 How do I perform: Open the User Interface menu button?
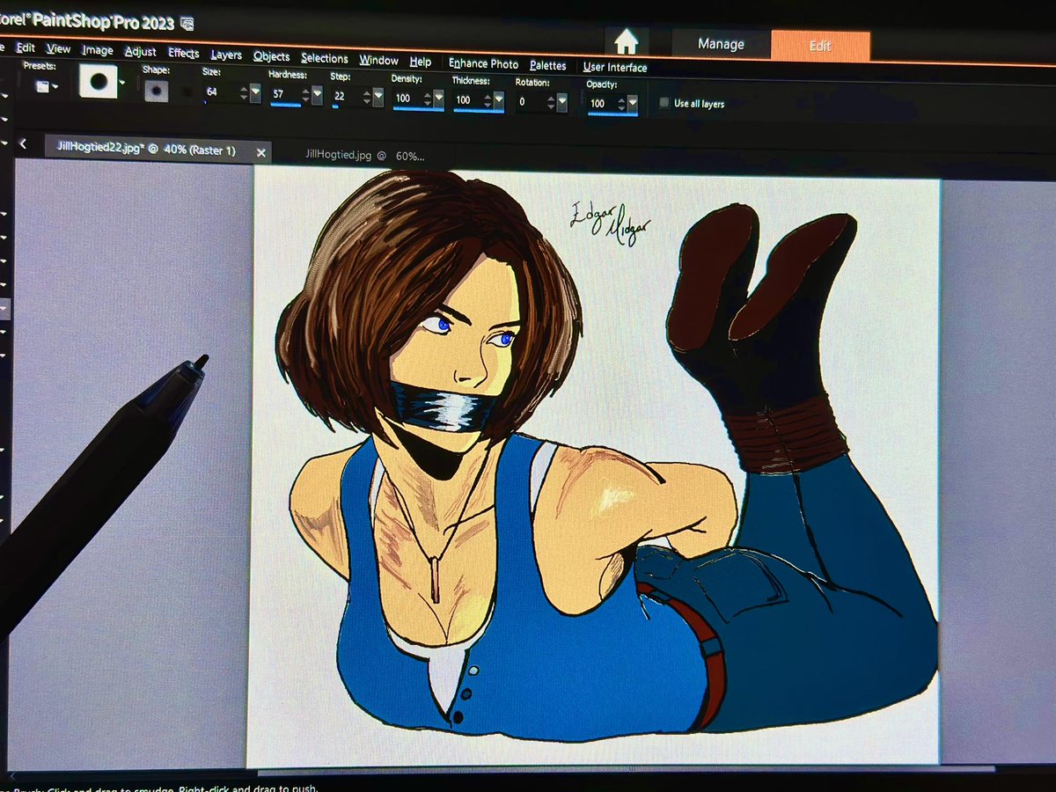614,67
